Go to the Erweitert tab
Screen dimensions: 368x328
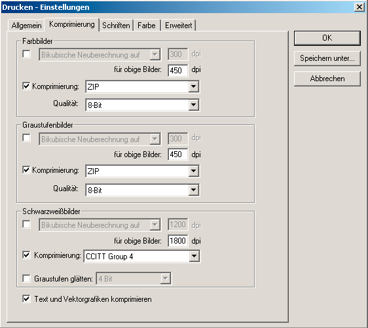[178, 26]
